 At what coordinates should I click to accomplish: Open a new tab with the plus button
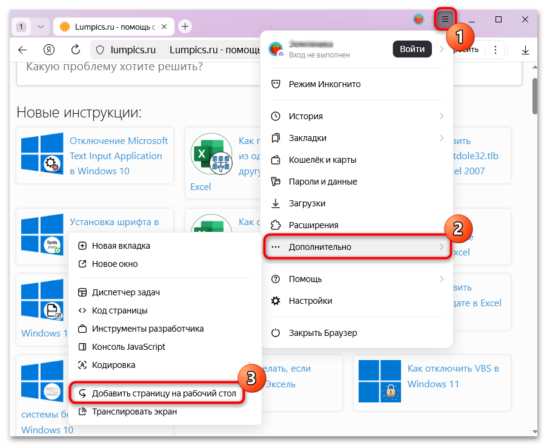[x=185, y=27]
